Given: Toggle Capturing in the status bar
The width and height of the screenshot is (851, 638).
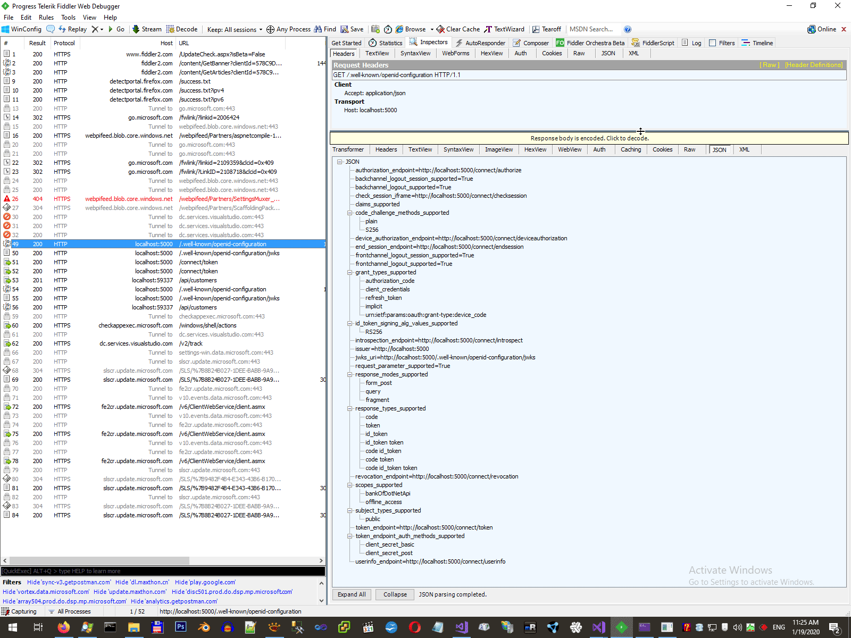Looking at the screenshot, I should (19, 611).
